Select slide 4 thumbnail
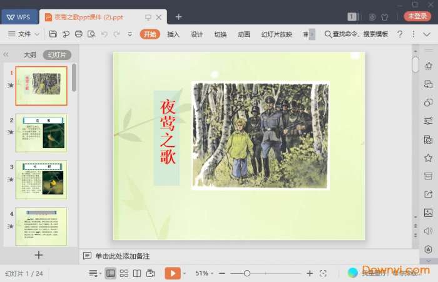The width and height of the screenshot is (438, 282). tap(41, 226)
